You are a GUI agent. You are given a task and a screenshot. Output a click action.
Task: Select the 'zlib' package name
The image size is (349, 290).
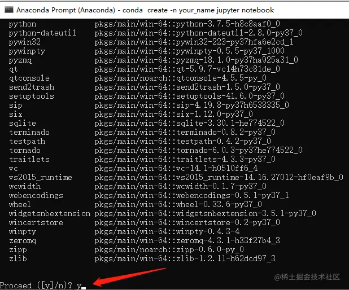[18, 258]
